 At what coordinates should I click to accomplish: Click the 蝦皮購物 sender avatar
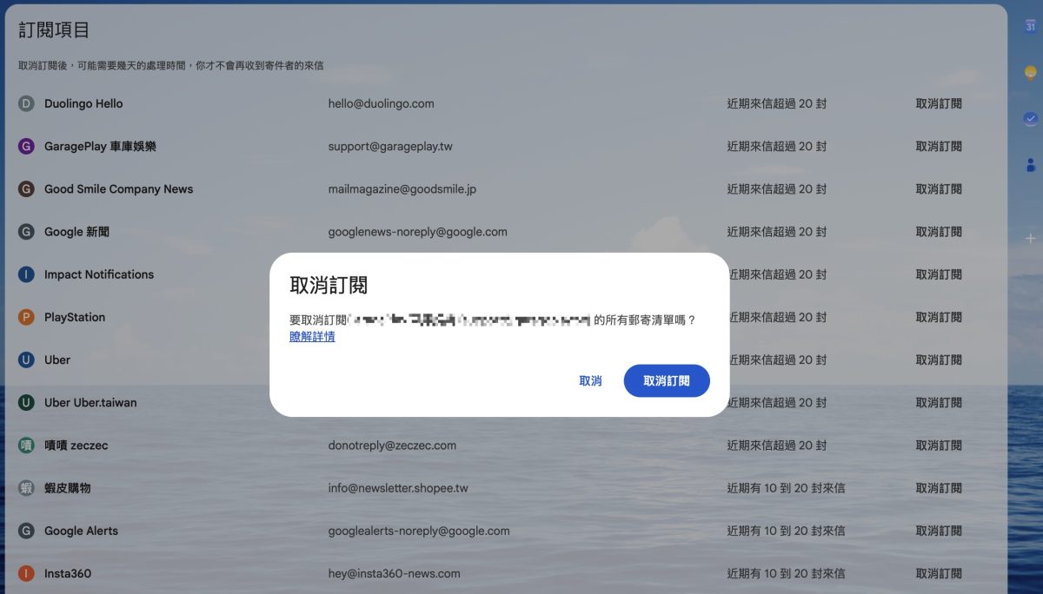coord(26,488)
